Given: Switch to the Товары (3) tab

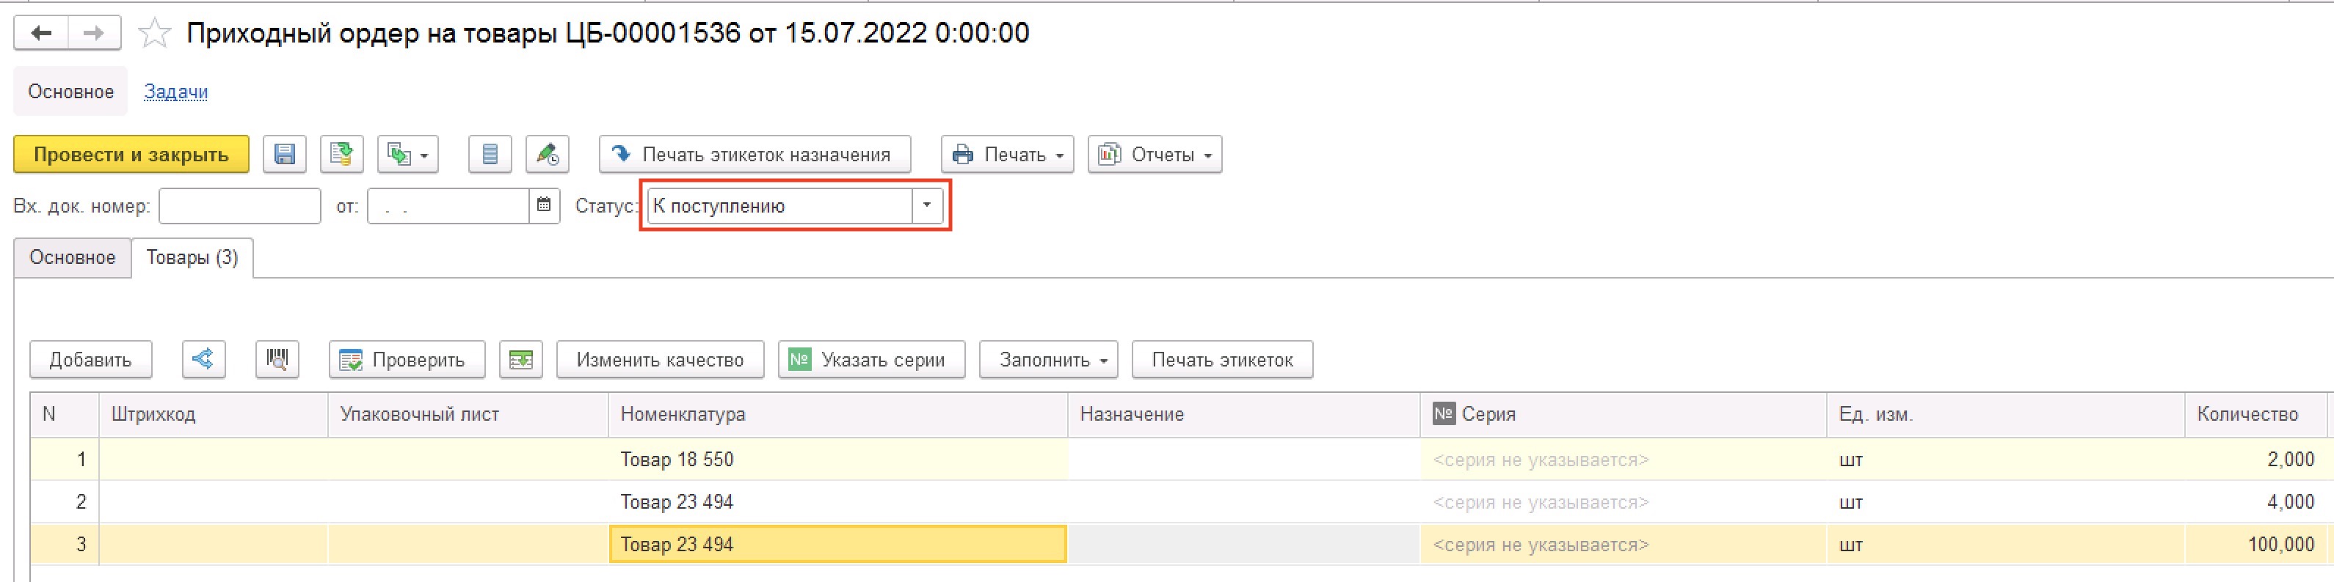Looking at the screenshot, I should pos(192,257).
